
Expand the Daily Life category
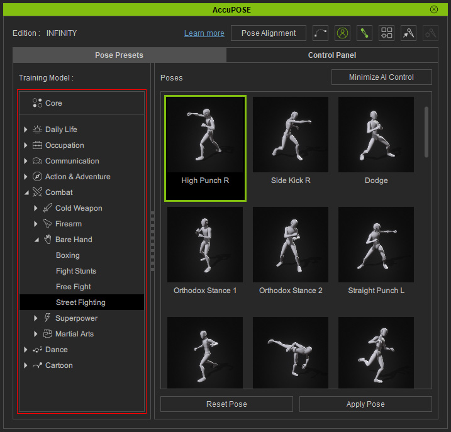[x=26, y=130]
